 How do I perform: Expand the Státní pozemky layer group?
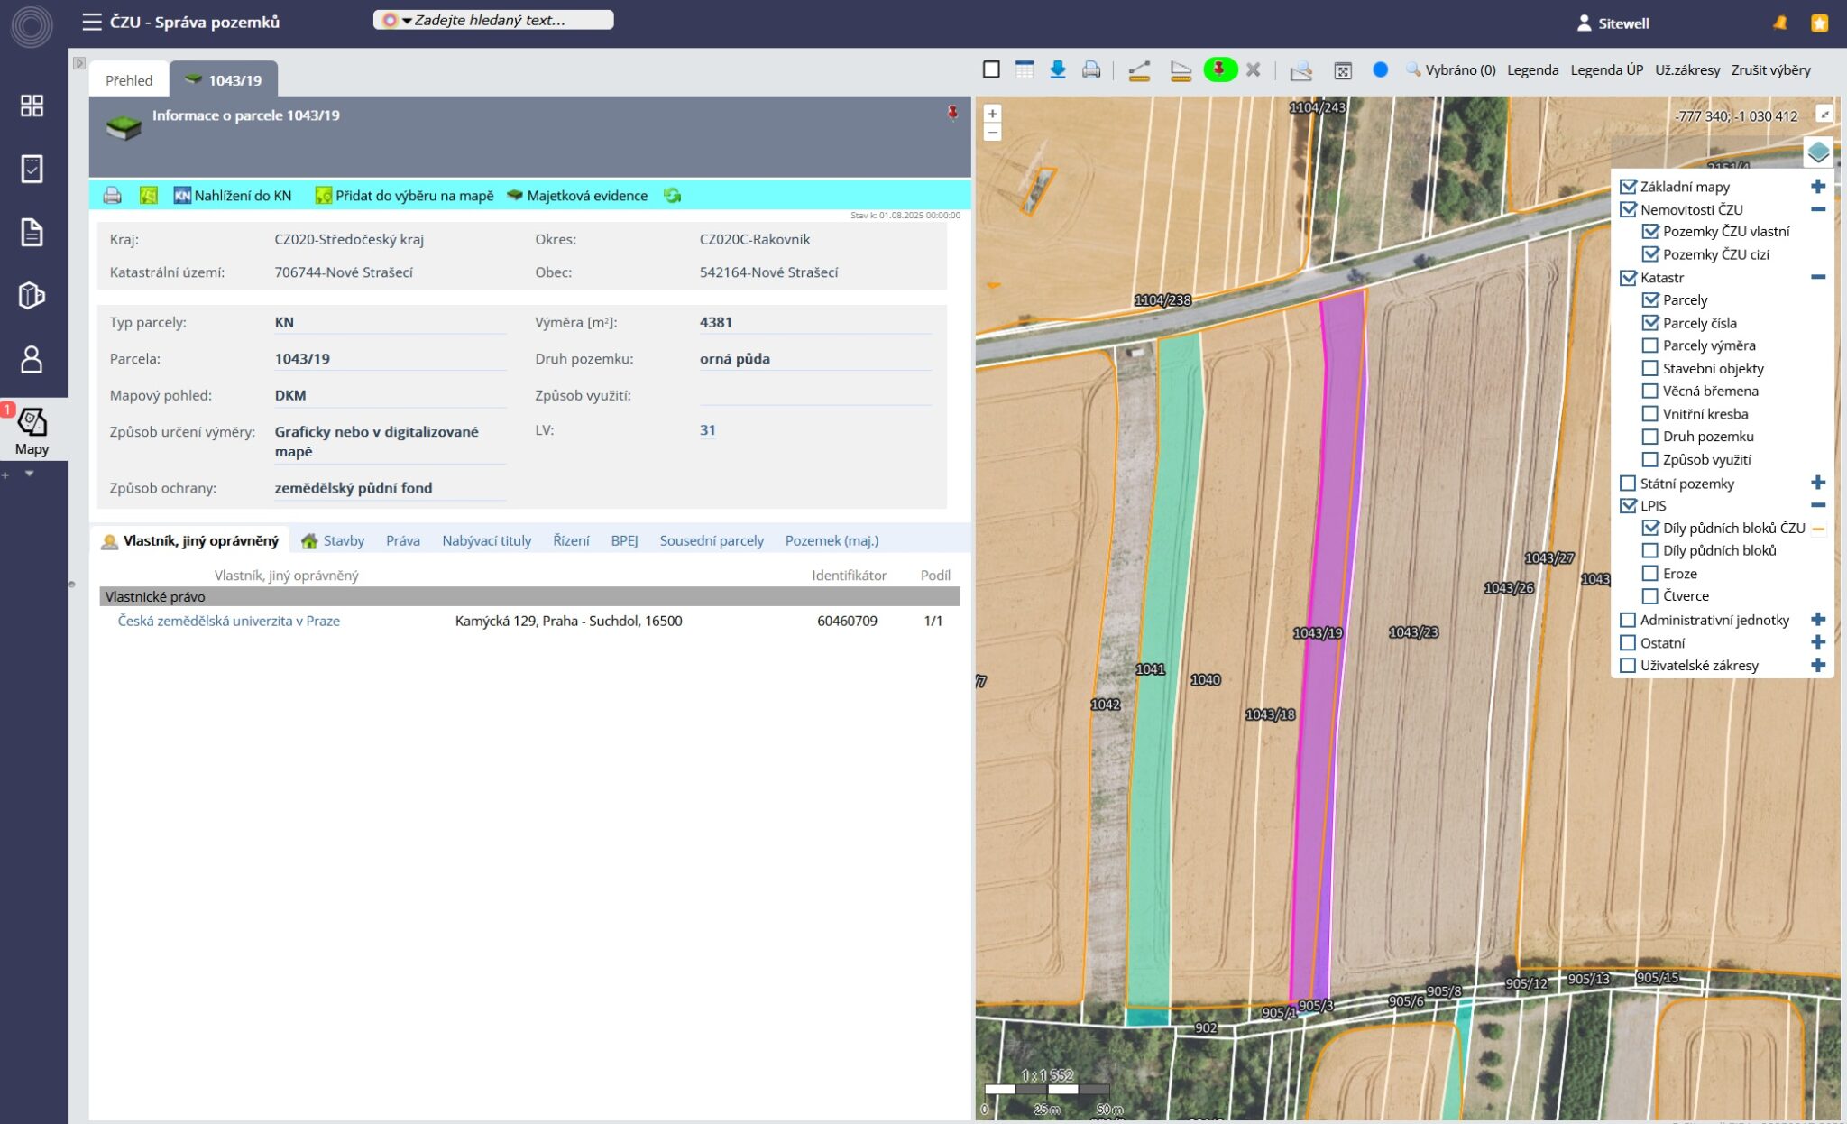[x=1817, y=484]
